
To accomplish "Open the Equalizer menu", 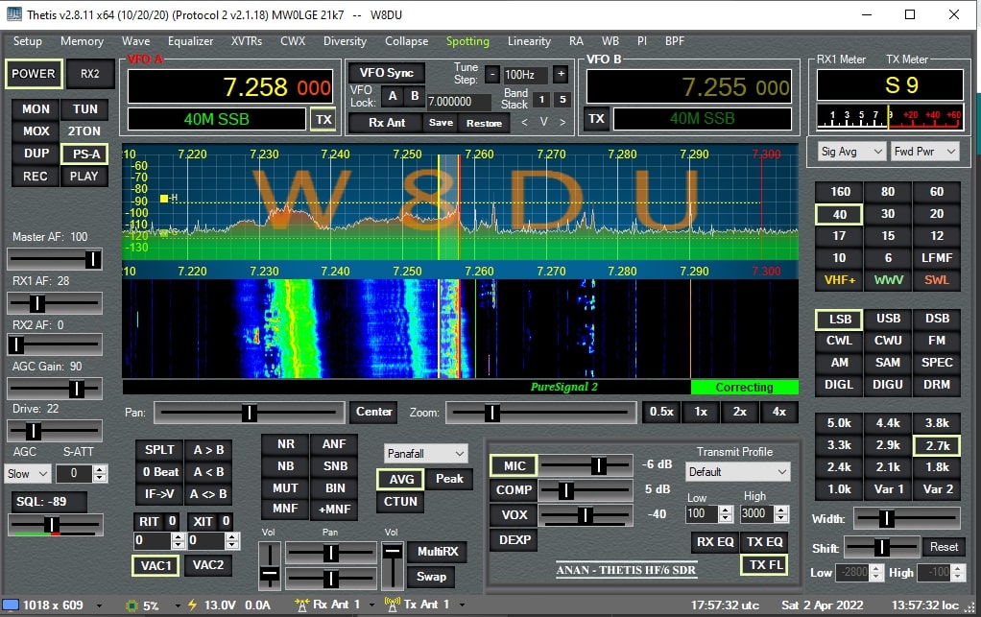I will (x=190, y=41).
